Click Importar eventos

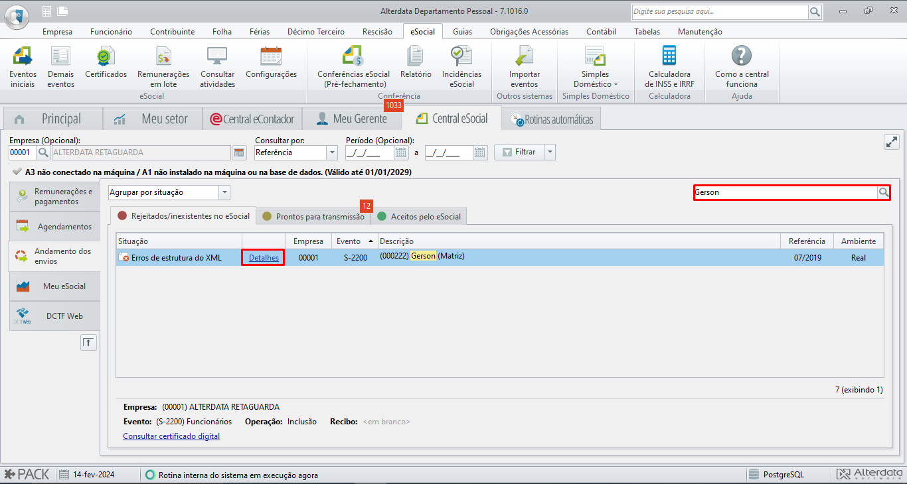[525, 67]
